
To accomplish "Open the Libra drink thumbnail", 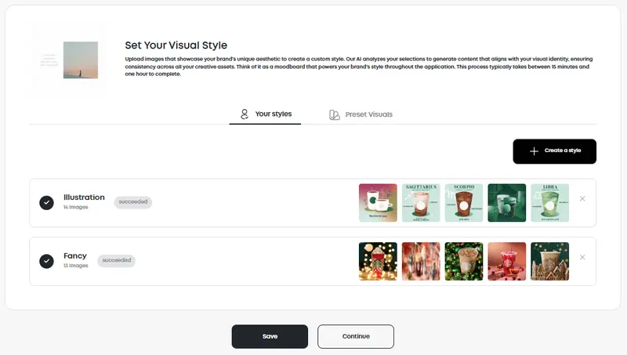I will [x=550, y=203].
